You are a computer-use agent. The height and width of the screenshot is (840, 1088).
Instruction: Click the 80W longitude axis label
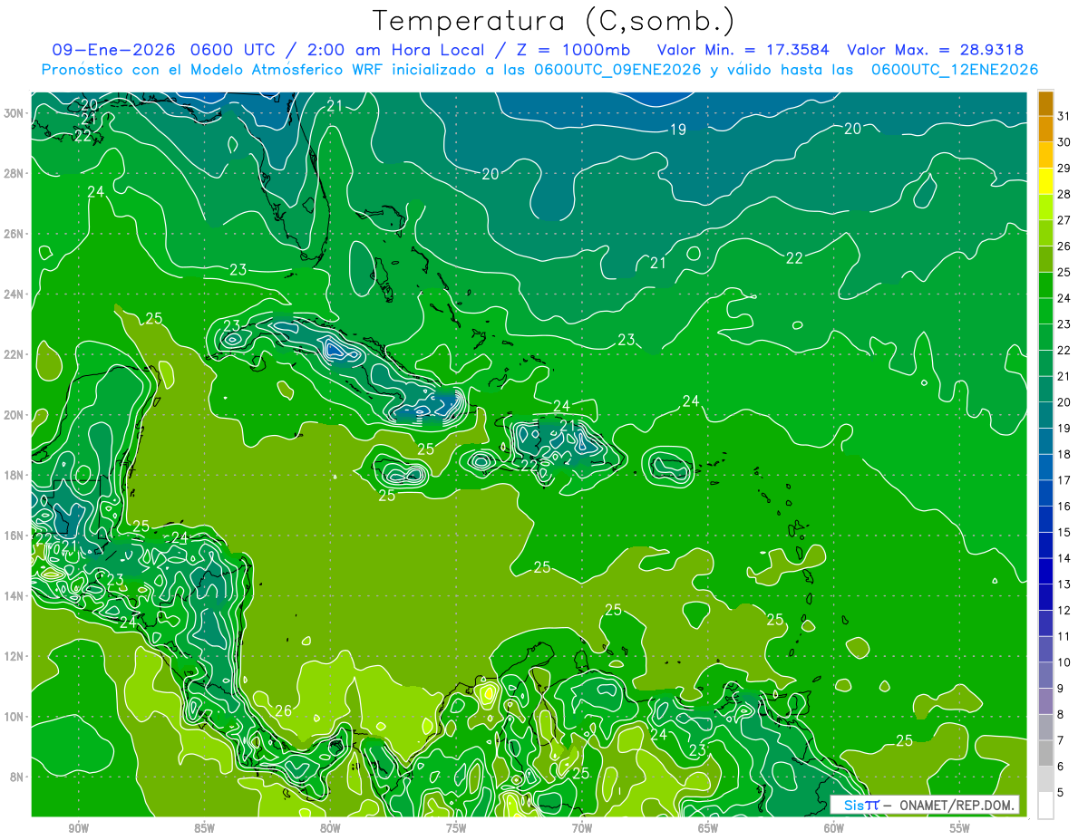coord(330,828)
